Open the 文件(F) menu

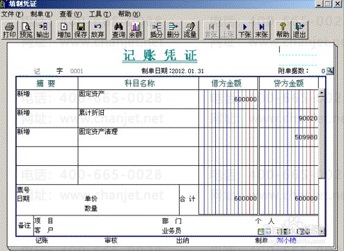(x=12, y=14)
